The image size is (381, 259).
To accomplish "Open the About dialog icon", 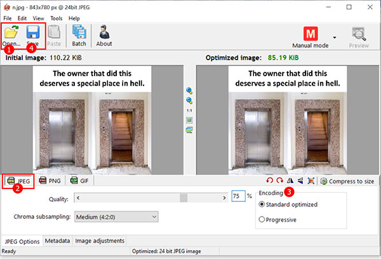I will click(x=104, y=35).
